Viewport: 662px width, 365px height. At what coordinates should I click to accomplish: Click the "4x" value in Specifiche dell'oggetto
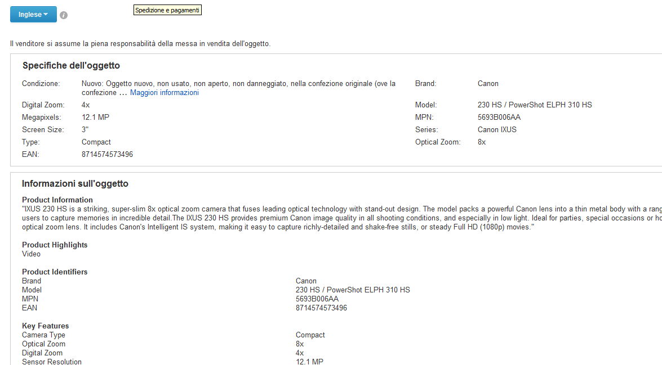(x=86, y=105)
